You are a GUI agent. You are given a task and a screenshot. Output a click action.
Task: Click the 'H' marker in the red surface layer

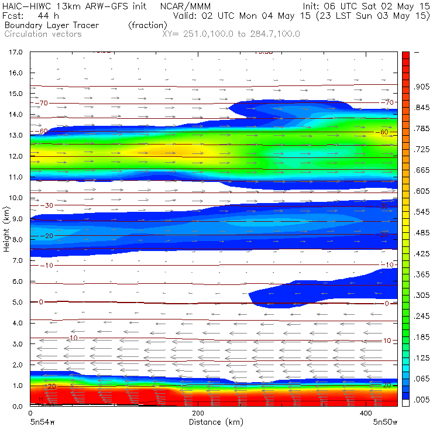[x=41, y=399]
